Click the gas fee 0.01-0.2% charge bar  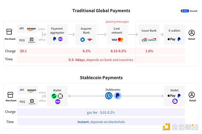tap(101, 112)
